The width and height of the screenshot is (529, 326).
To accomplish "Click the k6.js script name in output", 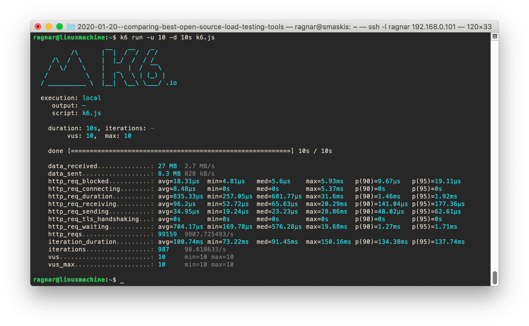I will tap(92, 113).
